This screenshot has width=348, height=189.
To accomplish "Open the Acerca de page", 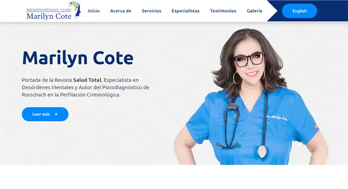I will point(121,11).
